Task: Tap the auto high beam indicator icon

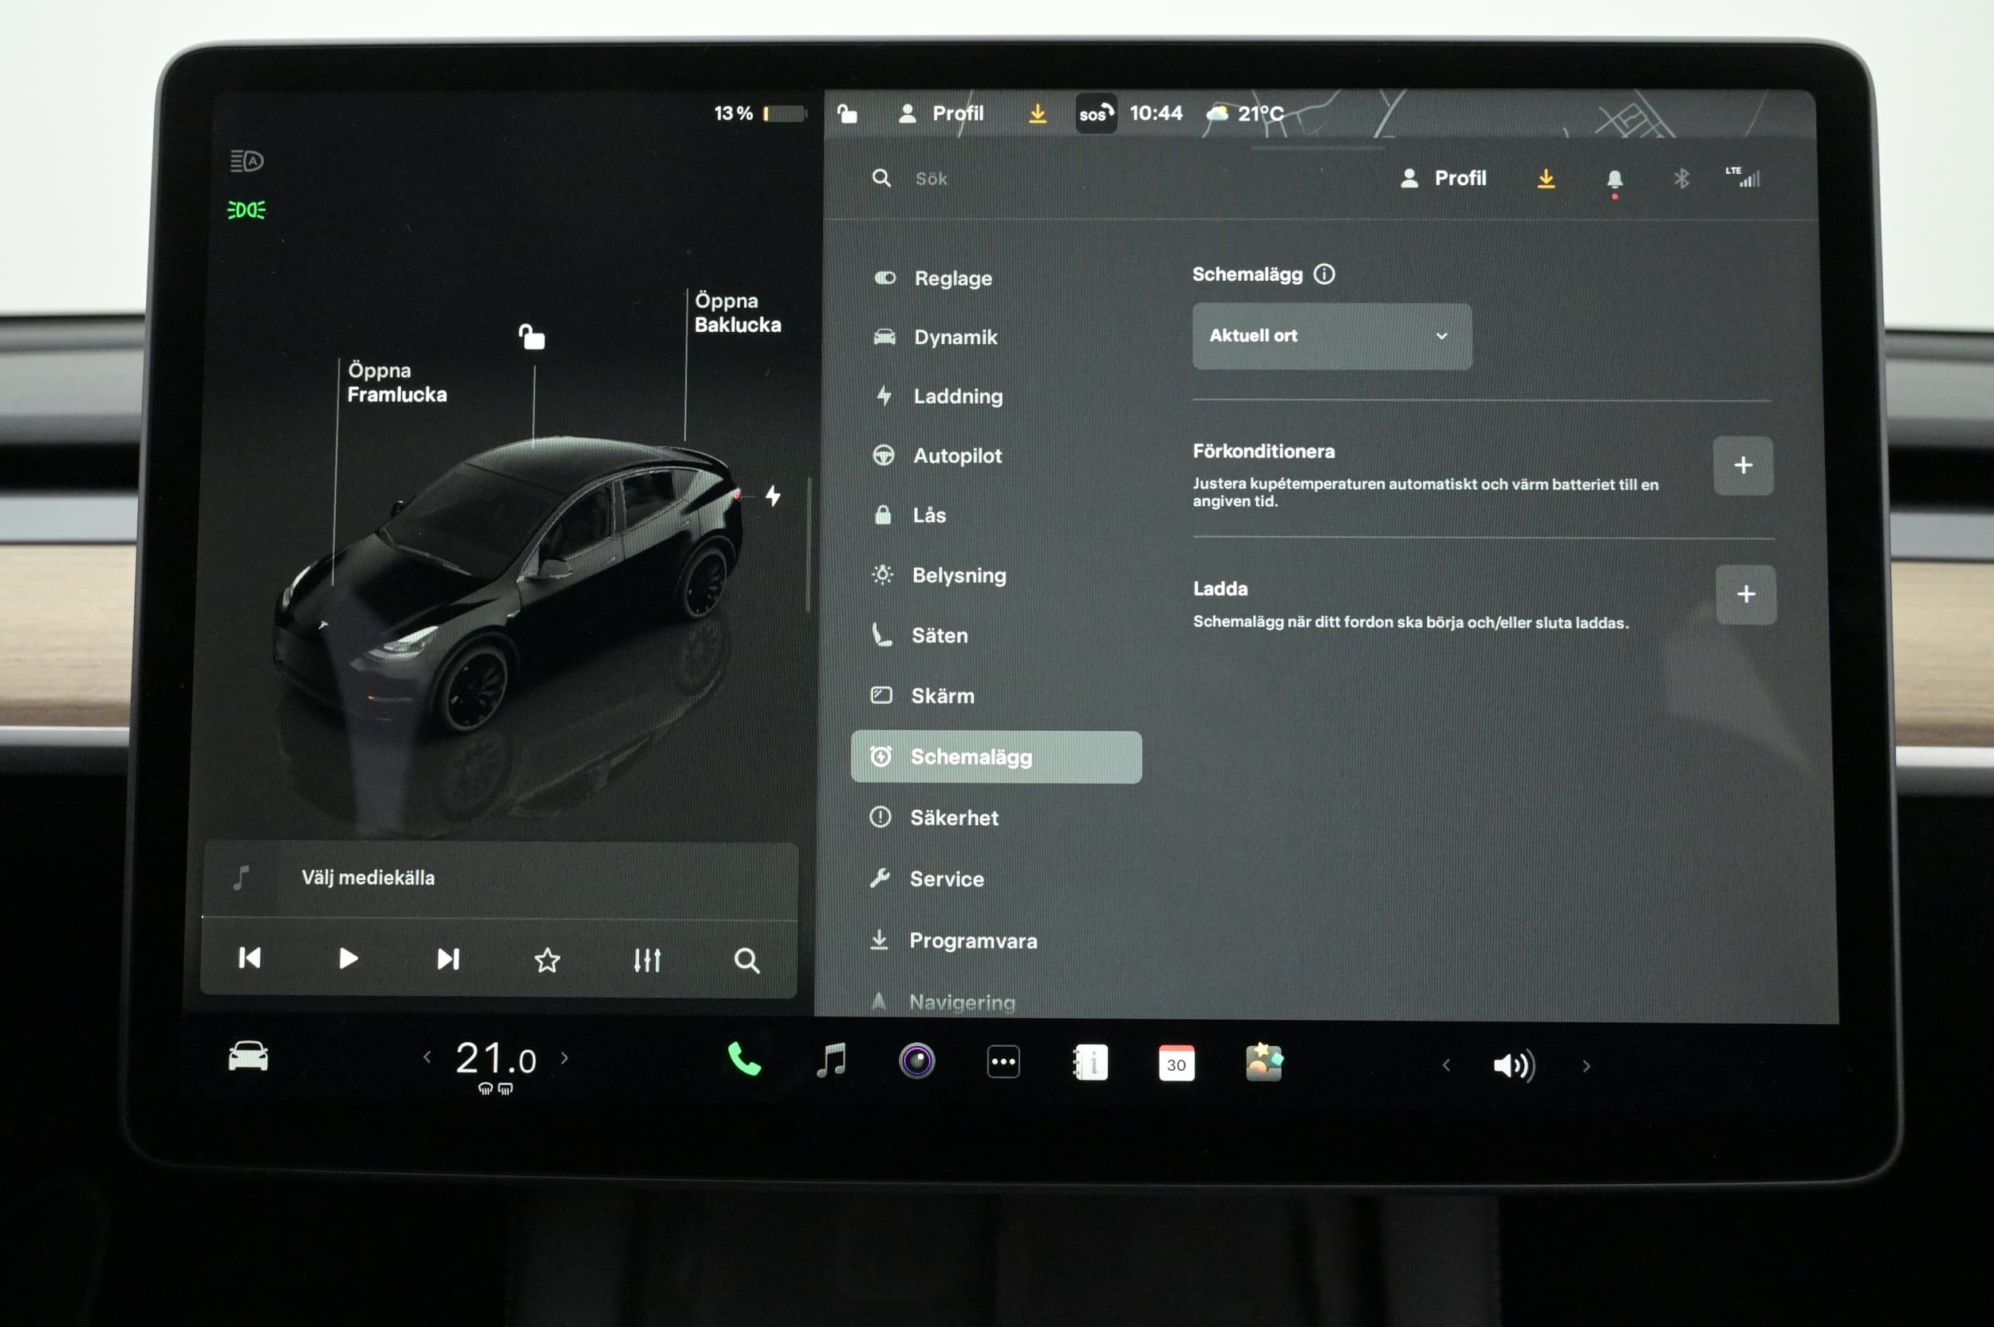Action: point(247,161)
